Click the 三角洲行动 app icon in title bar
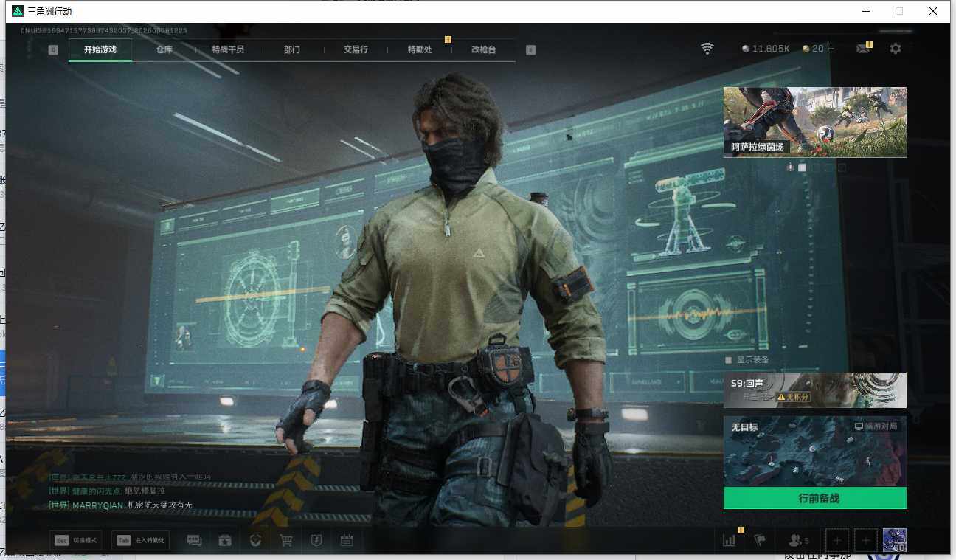956x560 pixels. [x=18, y=11]
